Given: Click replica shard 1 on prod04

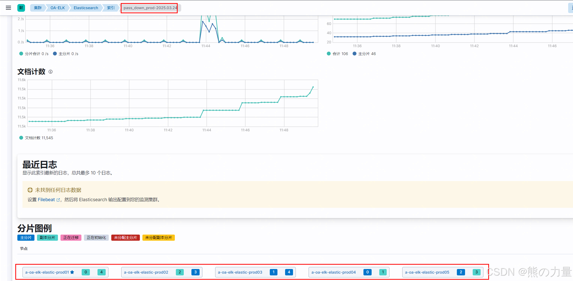Looking at the screenshot, I should (383, 272).
